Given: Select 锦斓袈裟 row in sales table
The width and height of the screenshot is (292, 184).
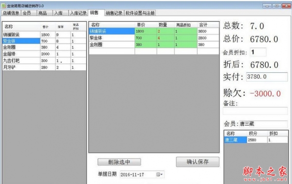Looking at the screenshot, I should 112,31.
